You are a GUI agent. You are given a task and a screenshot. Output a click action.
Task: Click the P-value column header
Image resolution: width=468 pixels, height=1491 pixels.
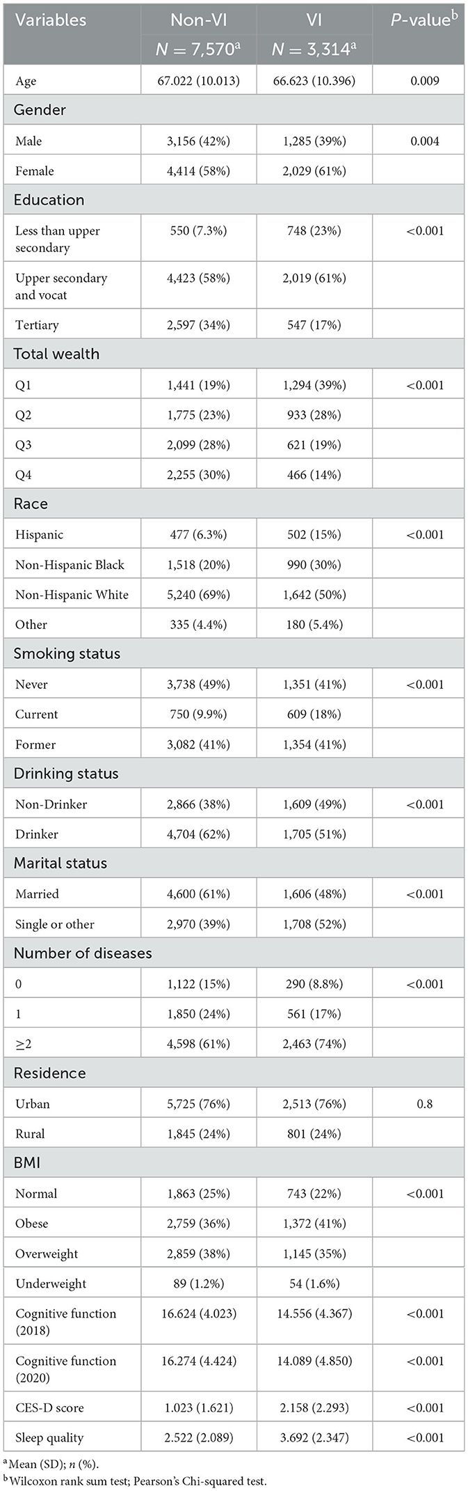click(x=424, y=20)
